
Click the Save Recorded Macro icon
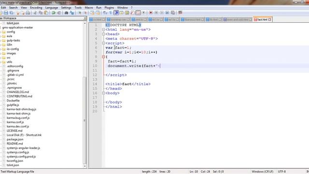click(x=173, y=13)
